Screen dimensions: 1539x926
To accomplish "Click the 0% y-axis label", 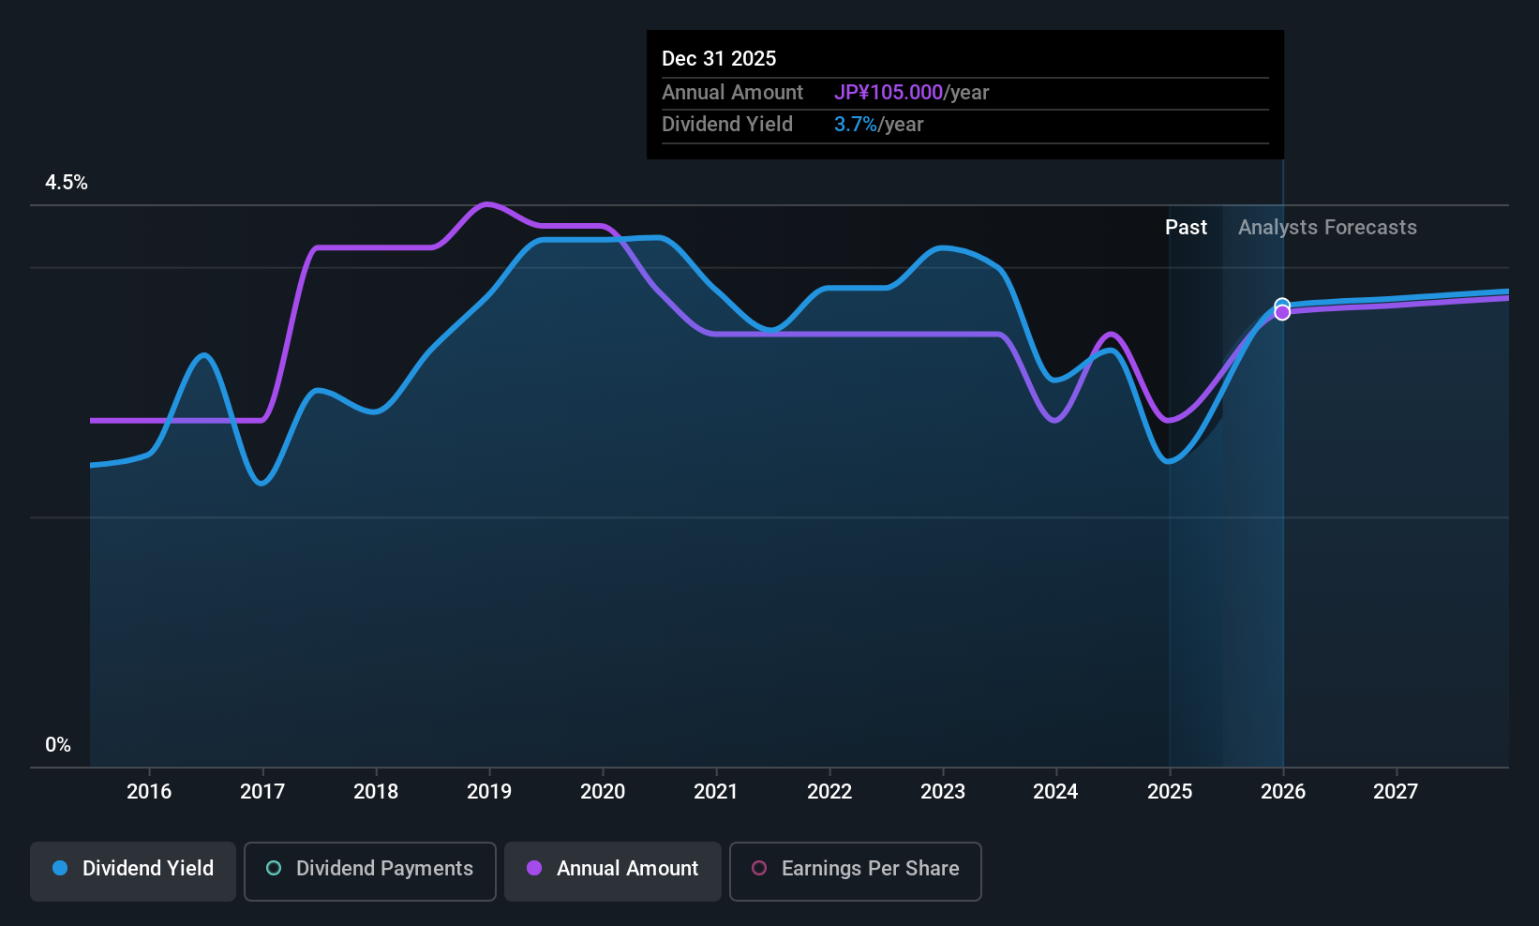I will [58, 745].
